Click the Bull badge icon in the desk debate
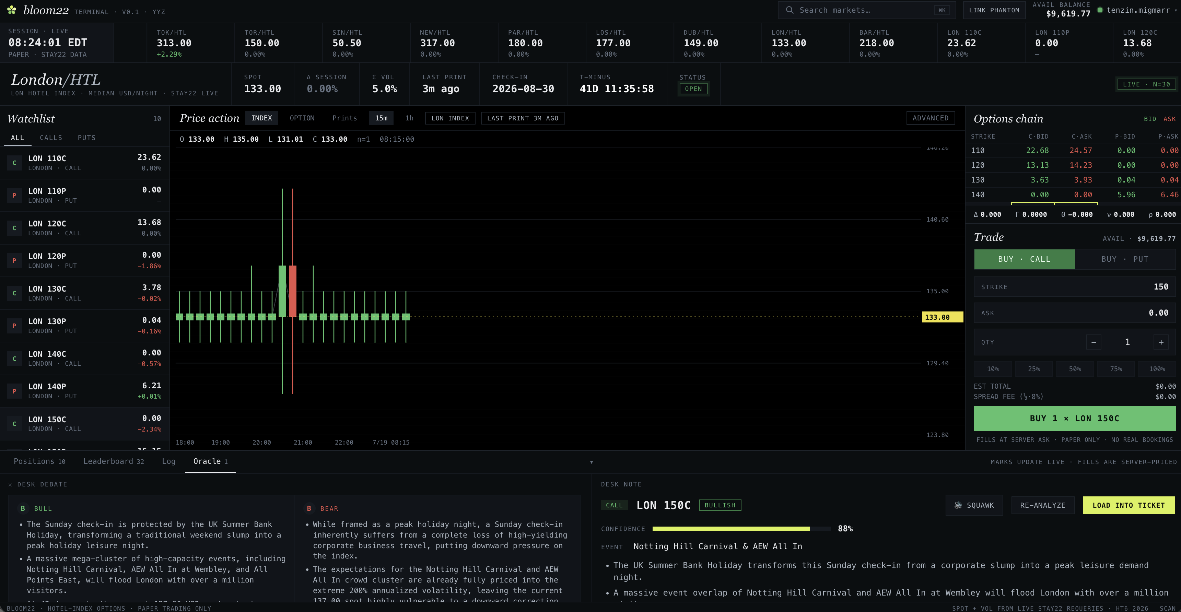 pyautogui.click(x=23, y=508)
